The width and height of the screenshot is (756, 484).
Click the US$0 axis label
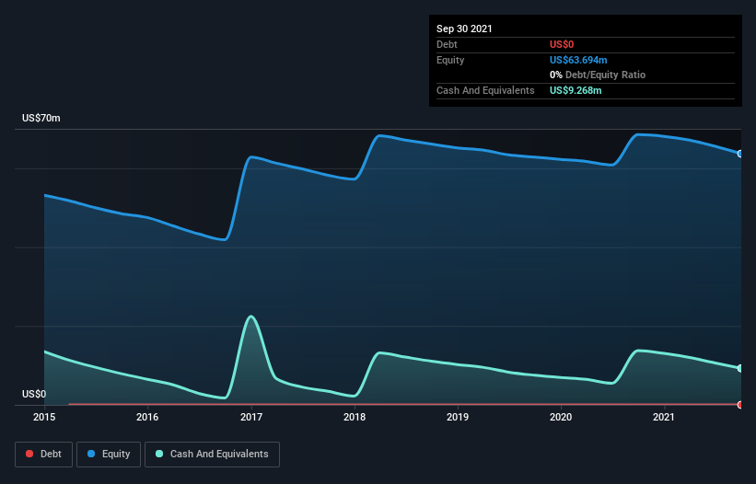(34, 394)
